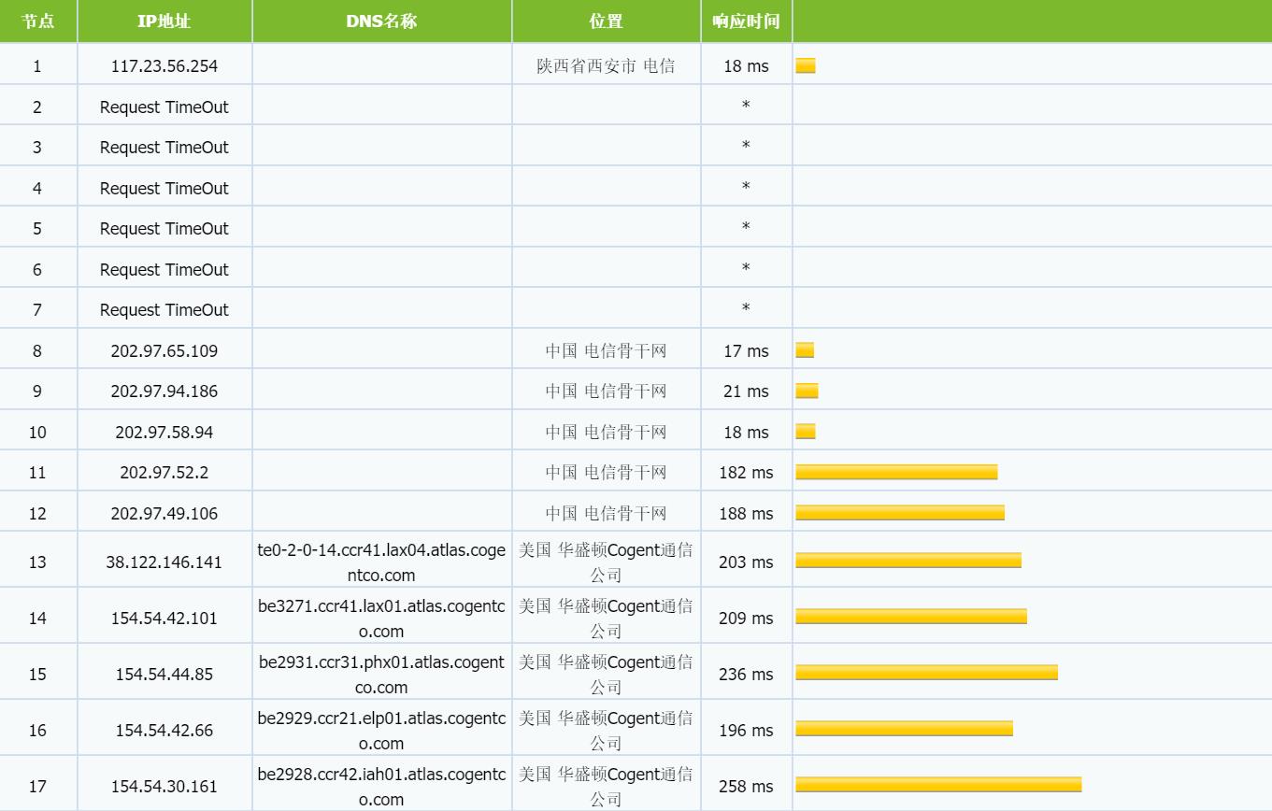Click the 209 ms response time
1272x811 pixels.
click(746, 619)
